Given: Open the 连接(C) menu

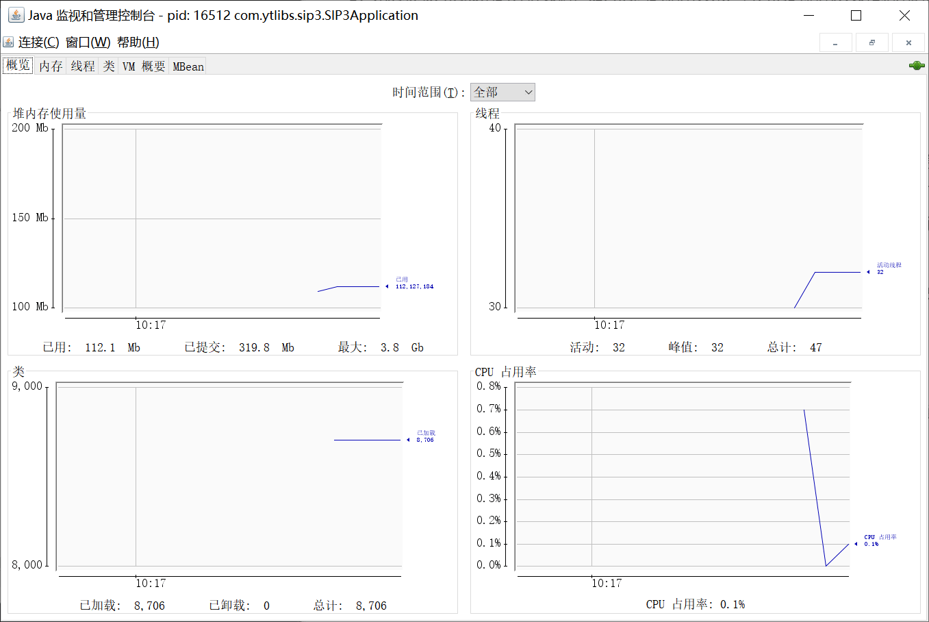Looking at the screenshot, I should pyautogui.click(x=38, y=42).
